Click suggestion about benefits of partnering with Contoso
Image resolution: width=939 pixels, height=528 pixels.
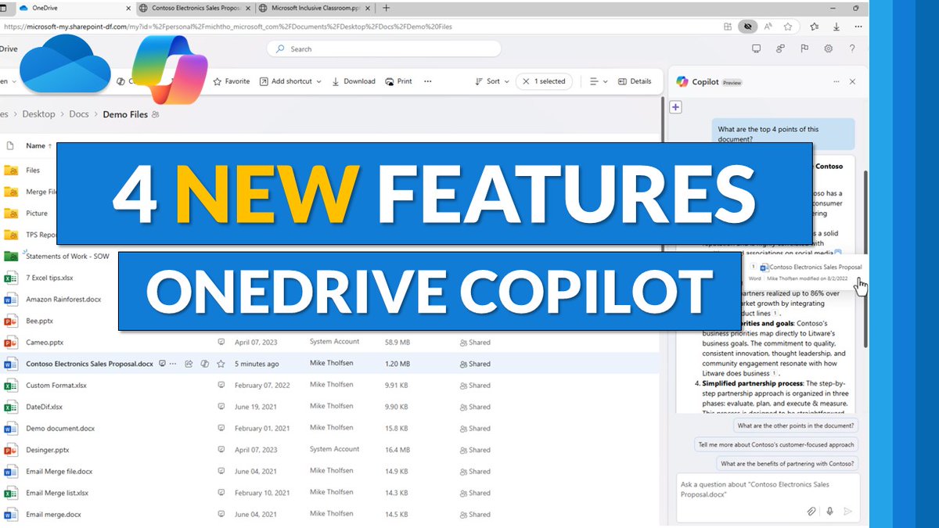[x=787, y=464]
